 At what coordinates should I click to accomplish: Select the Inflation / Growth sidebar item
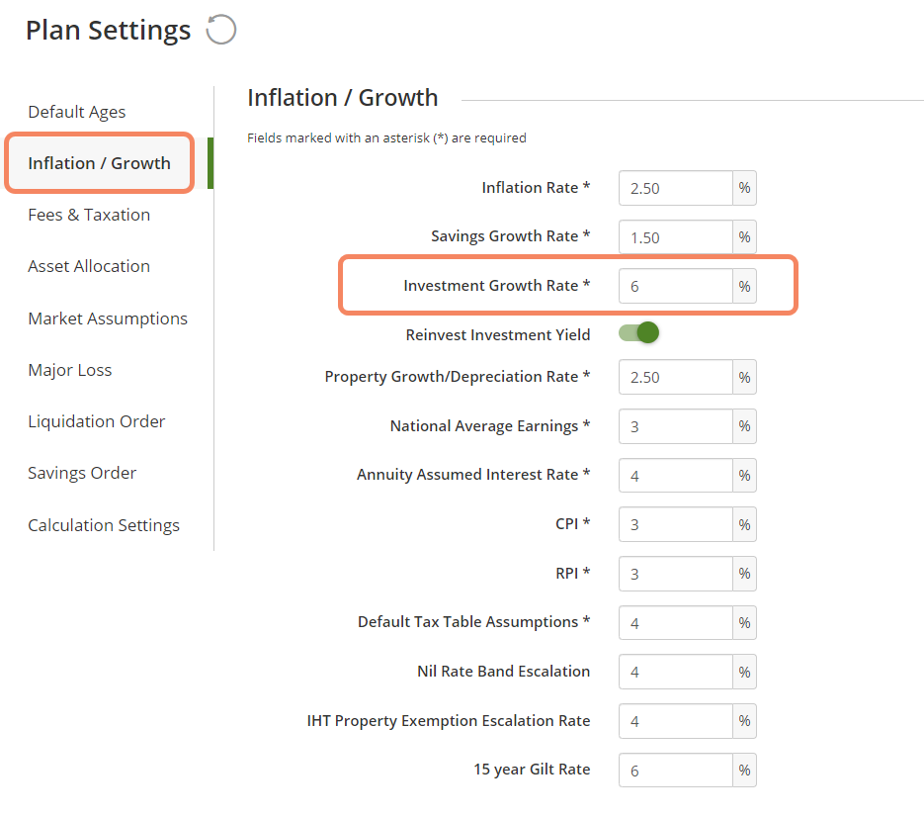[x=99, y=163]
